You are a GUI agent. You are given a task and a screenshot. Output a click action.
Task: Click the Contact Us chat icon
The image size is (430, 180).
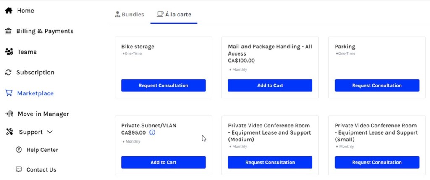[x=18, y=169]
